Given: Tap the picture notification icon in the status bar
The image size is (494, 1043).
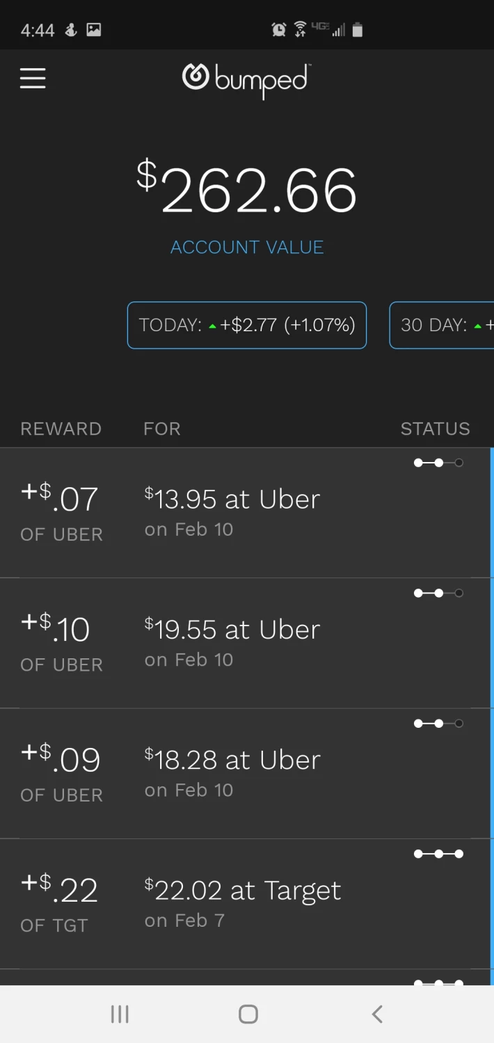Looking at the screenshot, I should coord(93,29).
